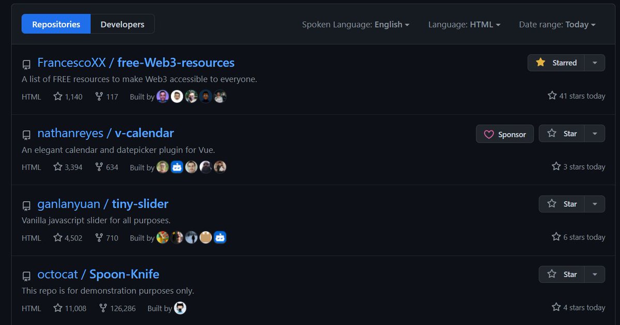Open first contributor avatar of v-calendar
The height and width of the screenshot is (325, 620).
click(x=163, y=167)
